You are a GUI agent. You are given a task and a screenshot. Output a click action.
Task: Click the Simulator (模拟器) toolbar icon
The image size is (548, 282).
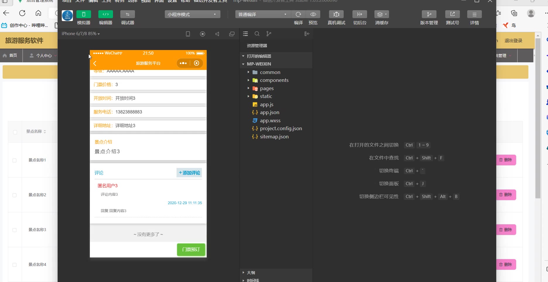[x=83, y=14]
